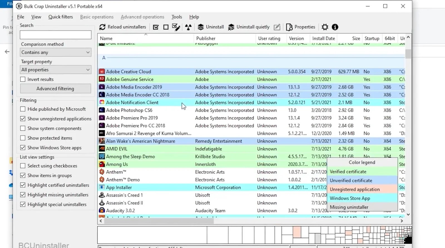Click the Adobe Media Encoder 2019 icon
Viewport: 445px width, 248px height.
pos(102,87)
